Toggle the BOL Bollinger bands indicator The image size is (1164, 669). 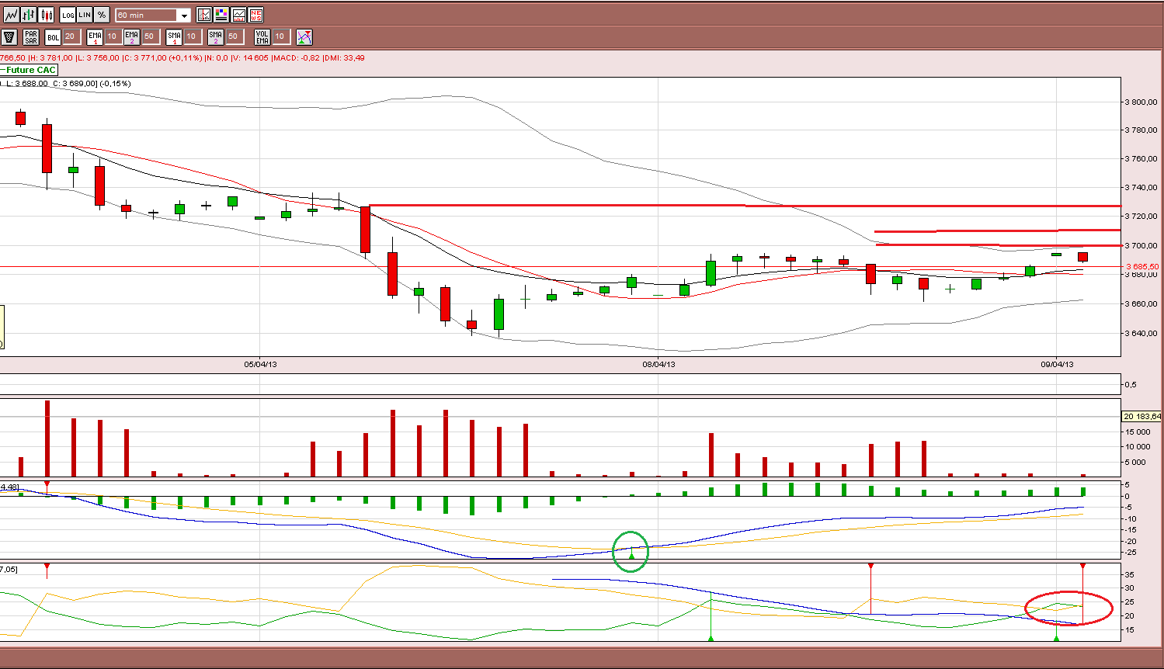[53, 36]
